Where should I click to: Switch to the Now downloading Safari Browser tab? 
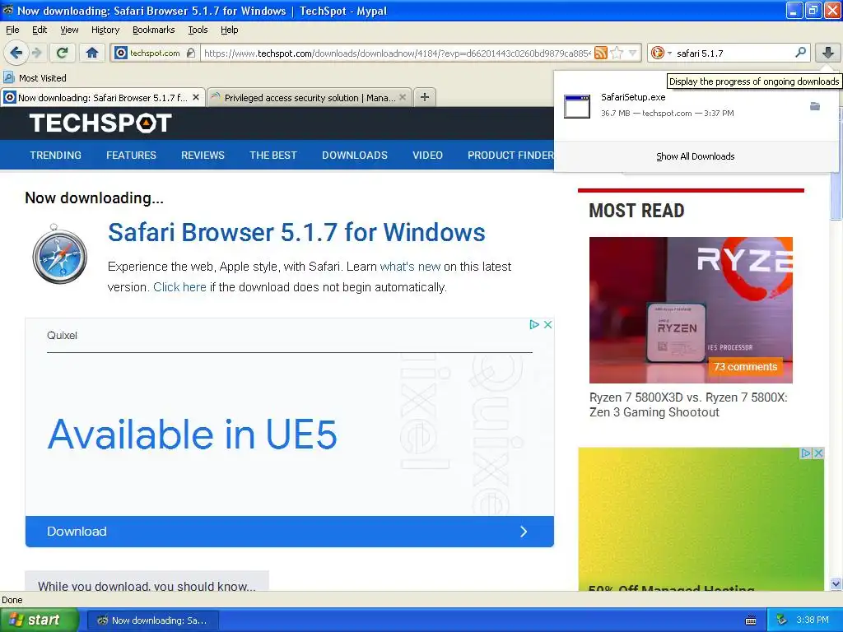(x=102, y=97)
